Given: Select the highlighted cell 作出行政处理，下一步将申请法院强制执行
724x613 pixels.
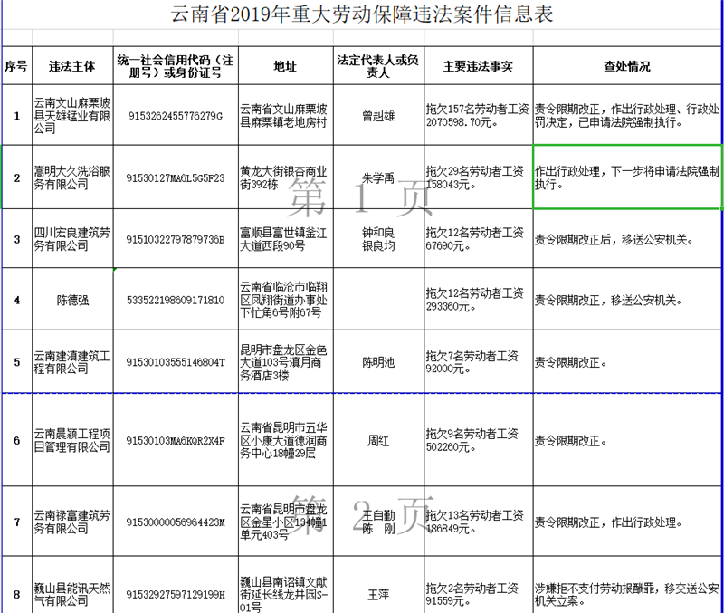Looking at the screenshot, I should click(x=626, y=177).
